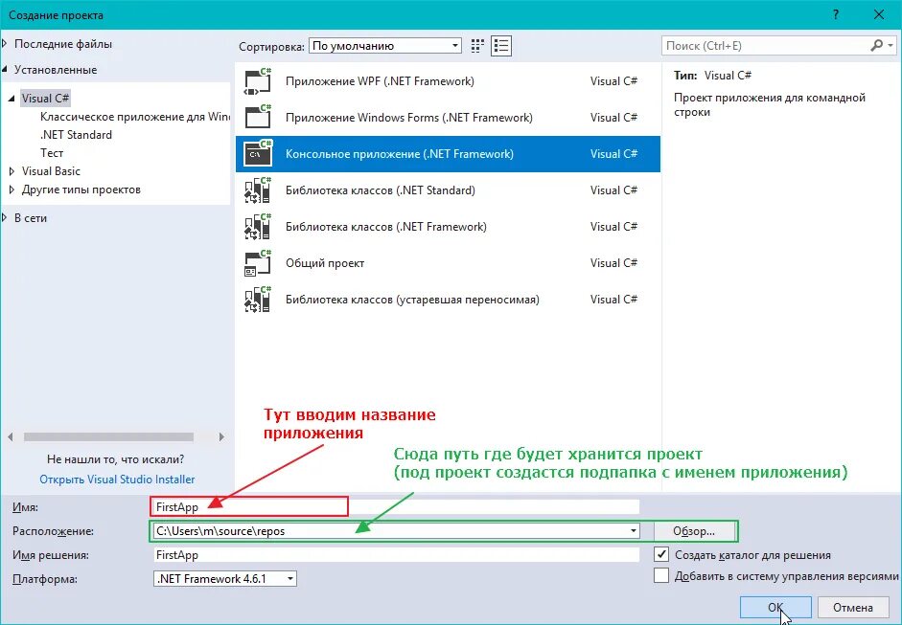Select 'Классическое приложение для Windows' tree item
The height and width of the screenshot is (625, 902).
(134, 117)
